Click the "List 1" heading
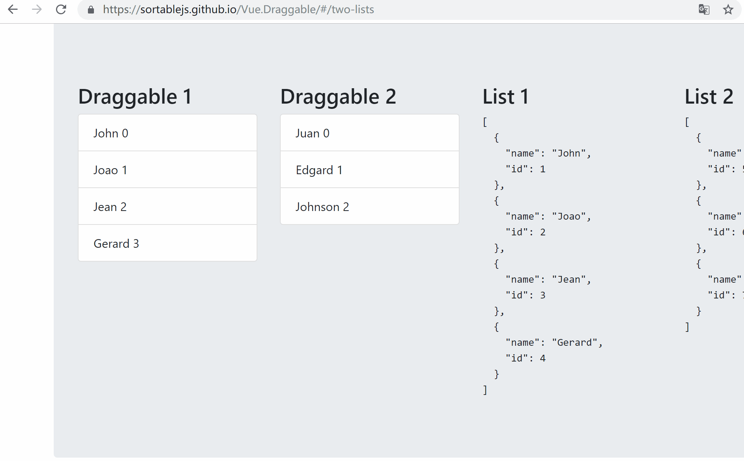 point(505,96)
